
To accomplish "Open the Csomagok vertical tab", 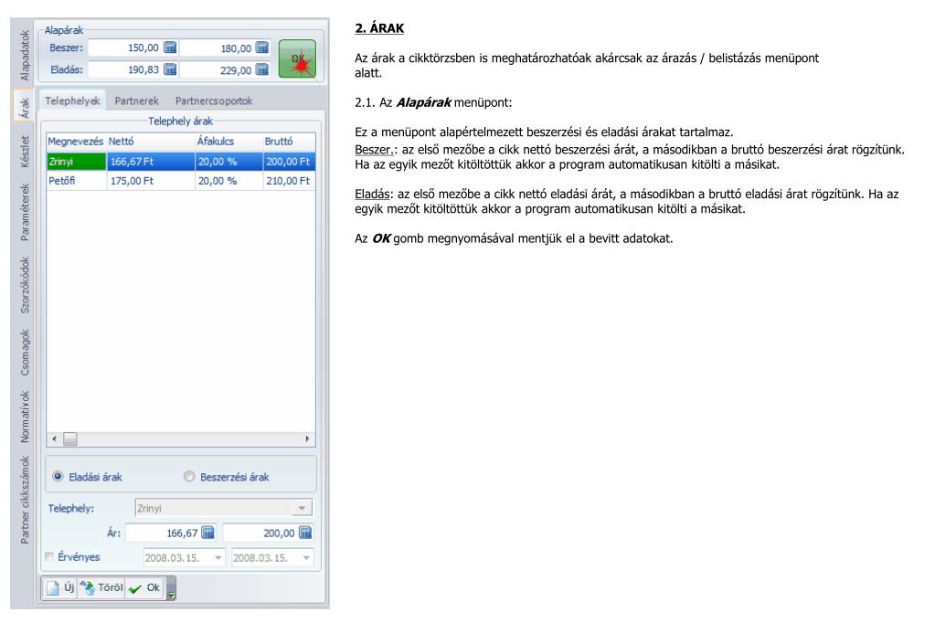I will click(x=25, y=353).
